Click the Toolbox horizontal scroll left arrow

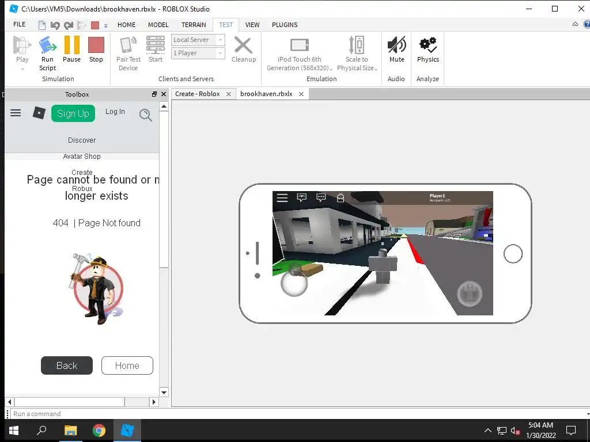click(x=10, y=402)
